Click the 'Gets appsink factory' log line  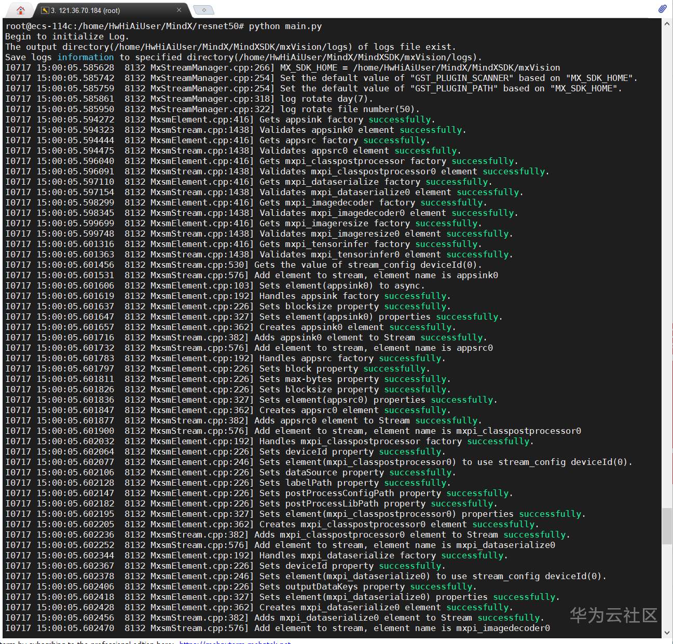(221, 119)
